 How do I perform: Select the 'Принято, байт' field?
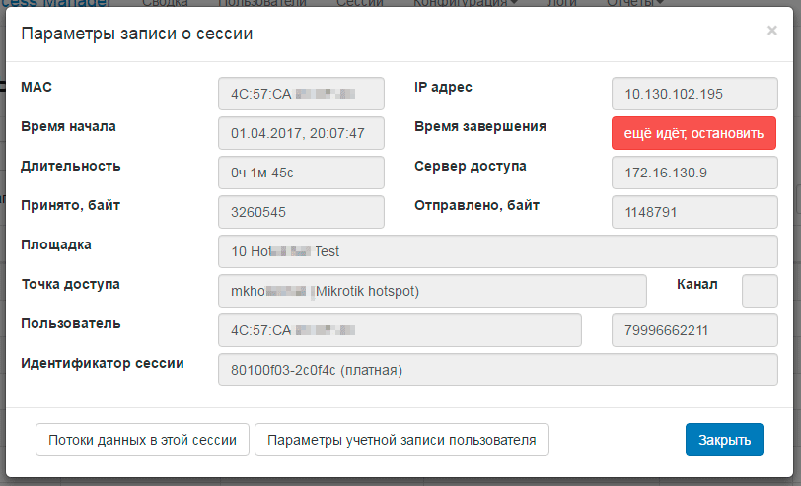(x=301, y=212)
